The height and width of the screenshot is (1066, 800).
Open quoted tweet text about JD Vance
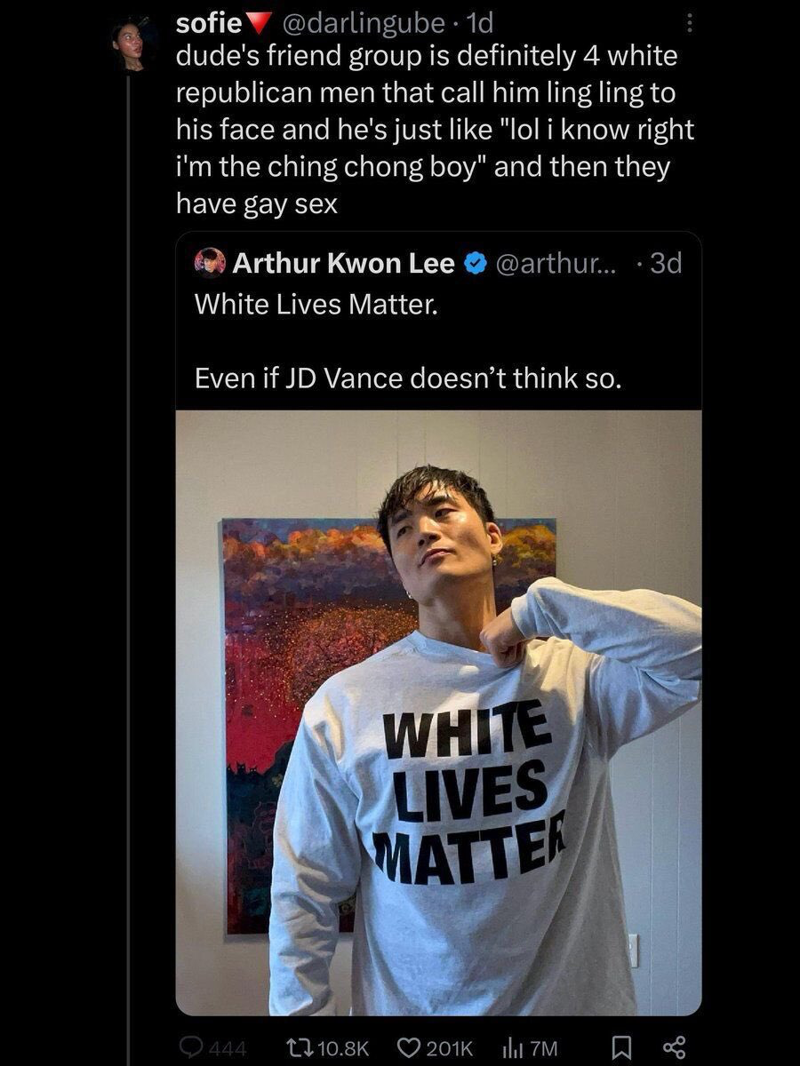[408, 379]
